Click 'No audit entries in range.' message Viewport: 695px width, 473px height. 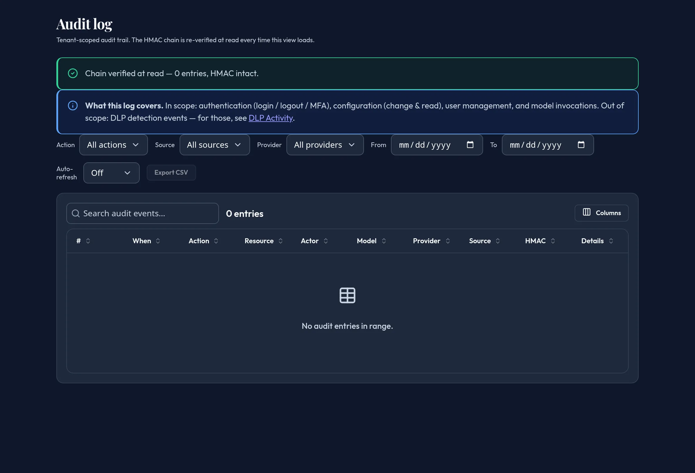pyautogui.click(x=347, y=326)
